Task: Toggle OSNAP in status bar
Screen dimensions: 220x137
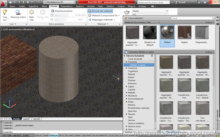Action: tap(77, 135)
